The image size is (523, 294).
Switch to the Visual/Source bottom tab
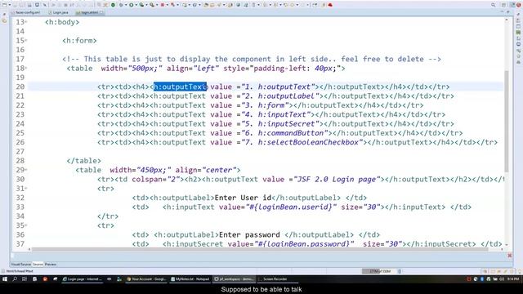click(20, 265)
